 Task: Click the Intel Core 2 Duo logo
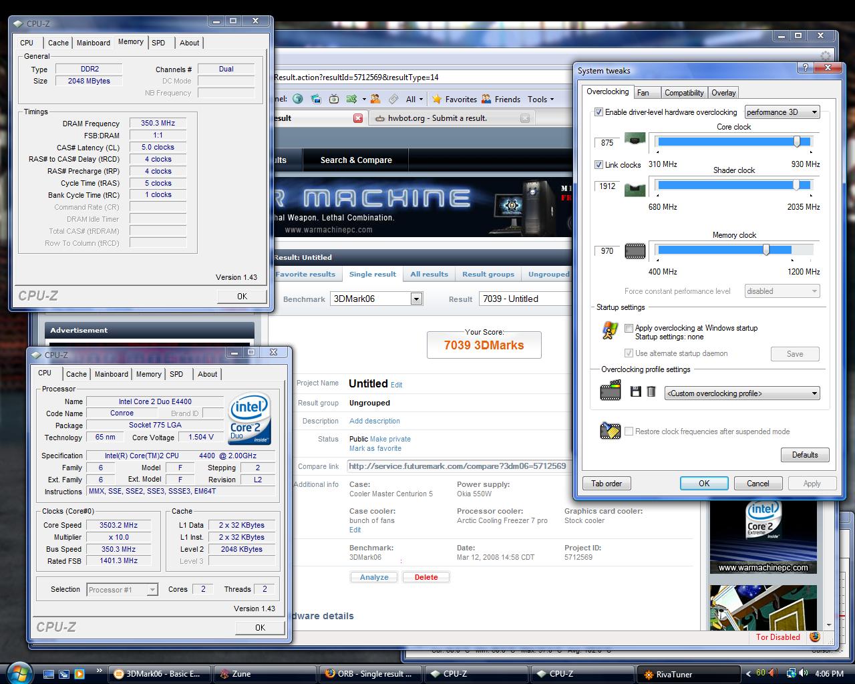pyautogui.click(x=250, y=419)
